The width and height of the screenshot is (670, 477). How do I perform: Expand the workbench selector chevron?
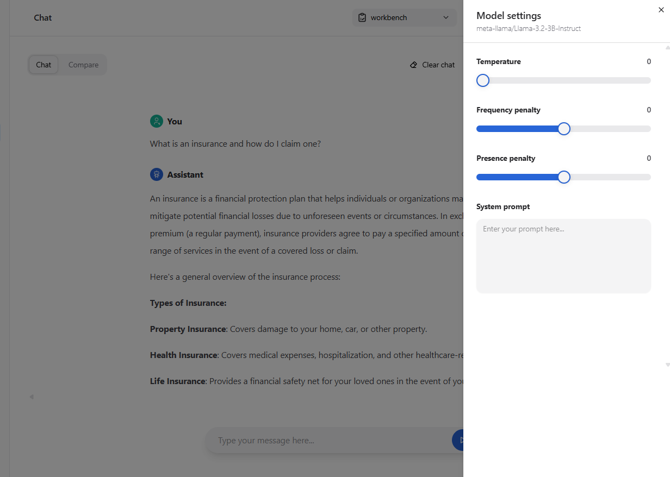(446, 18)
